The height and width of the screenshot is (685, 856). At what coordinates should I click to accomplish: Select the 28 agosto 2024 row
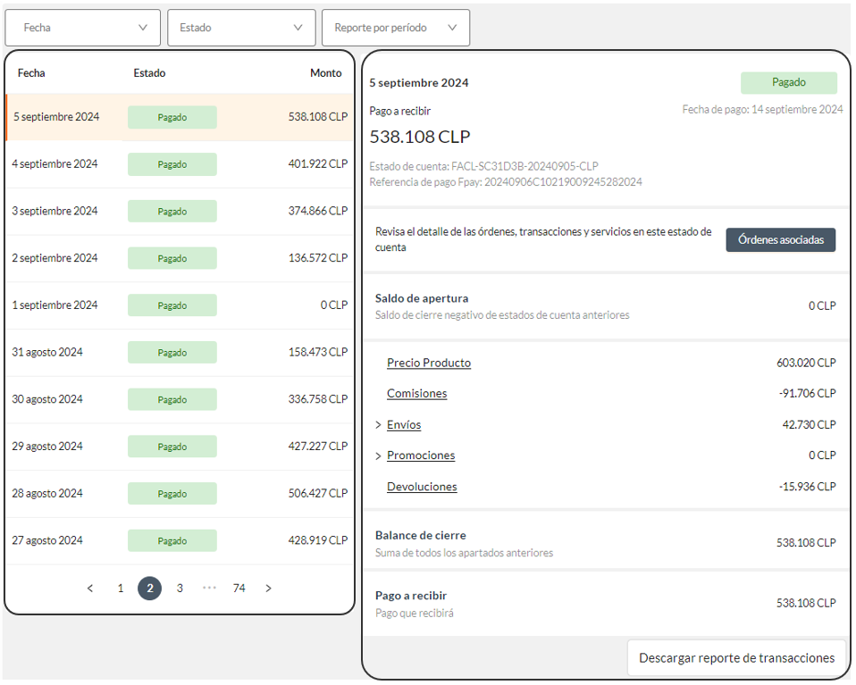[x=180, y=493]
